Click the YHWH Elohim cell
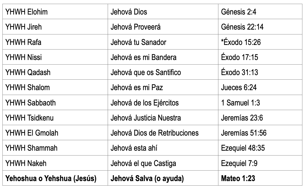The height and width of the screenshot is (187, 304). click(55, 12)
